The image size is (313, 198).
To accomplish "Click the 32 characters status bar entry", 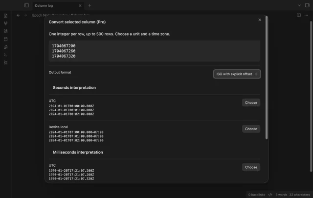I will pos(299,195).
